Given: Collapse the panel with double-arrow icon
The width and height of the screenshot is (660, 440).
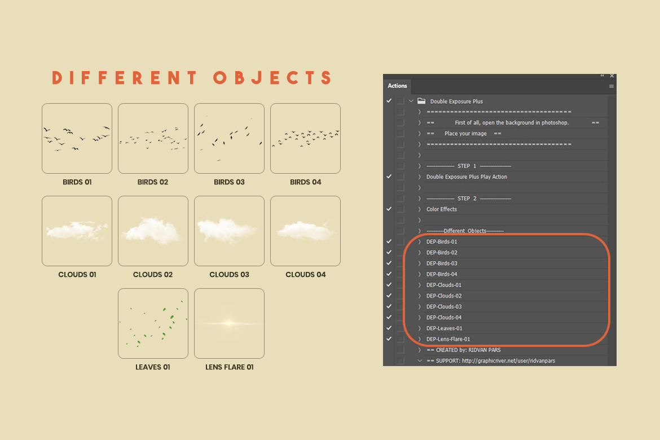Looking at the screenshot, I should [602, 76].
